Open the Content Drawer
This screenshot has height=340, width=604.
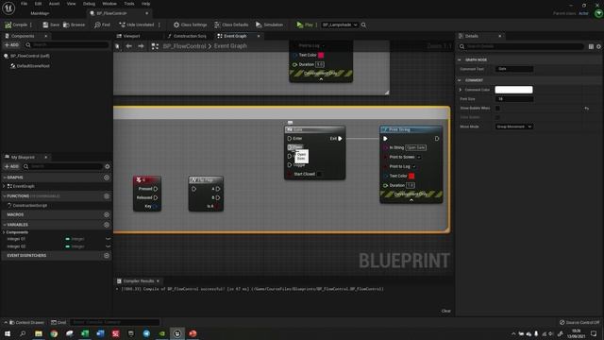(x=26, y=322)
